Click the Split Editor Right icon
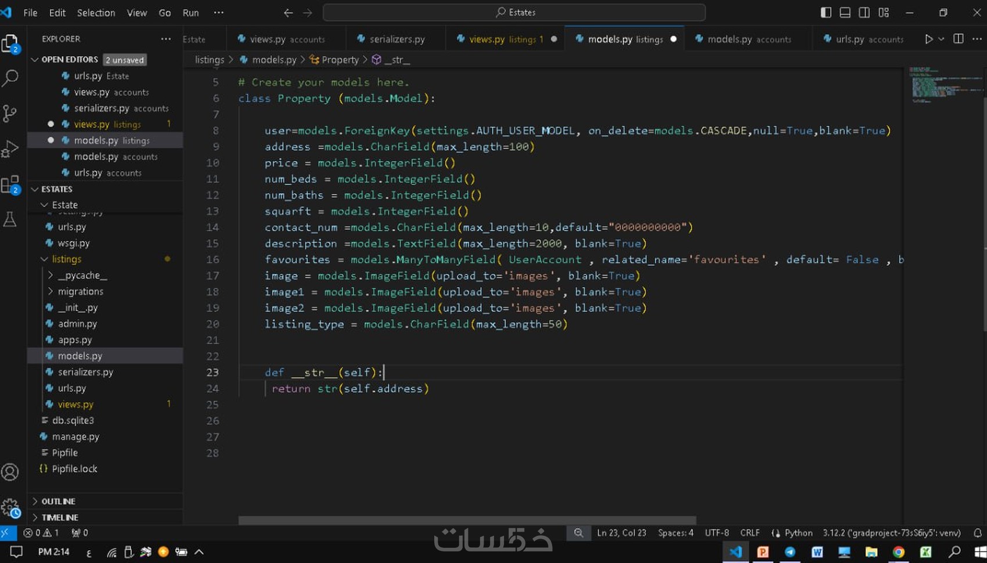The image size is (987, 563). coord(959,39)
